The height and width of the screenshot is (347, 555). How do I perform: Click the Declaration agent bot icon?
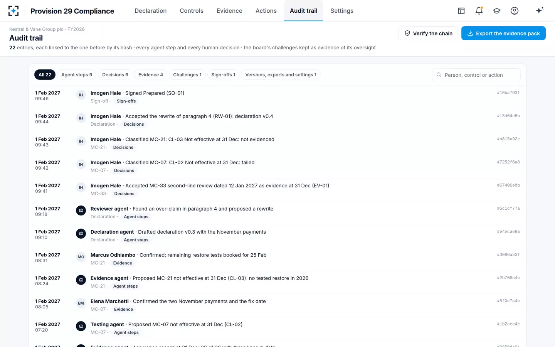click(x=81, y=234)
